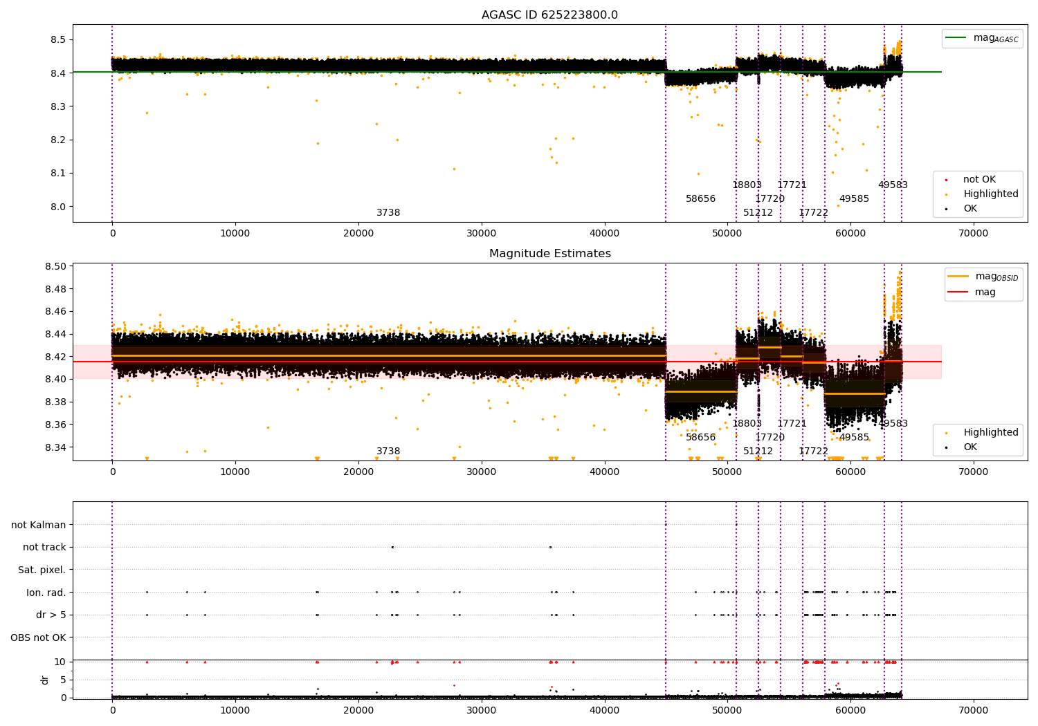Click OBSID label 3738 in Magnitude Estimates plot
The width and height of the screenshot is (1038, 726).
(388, 452)
